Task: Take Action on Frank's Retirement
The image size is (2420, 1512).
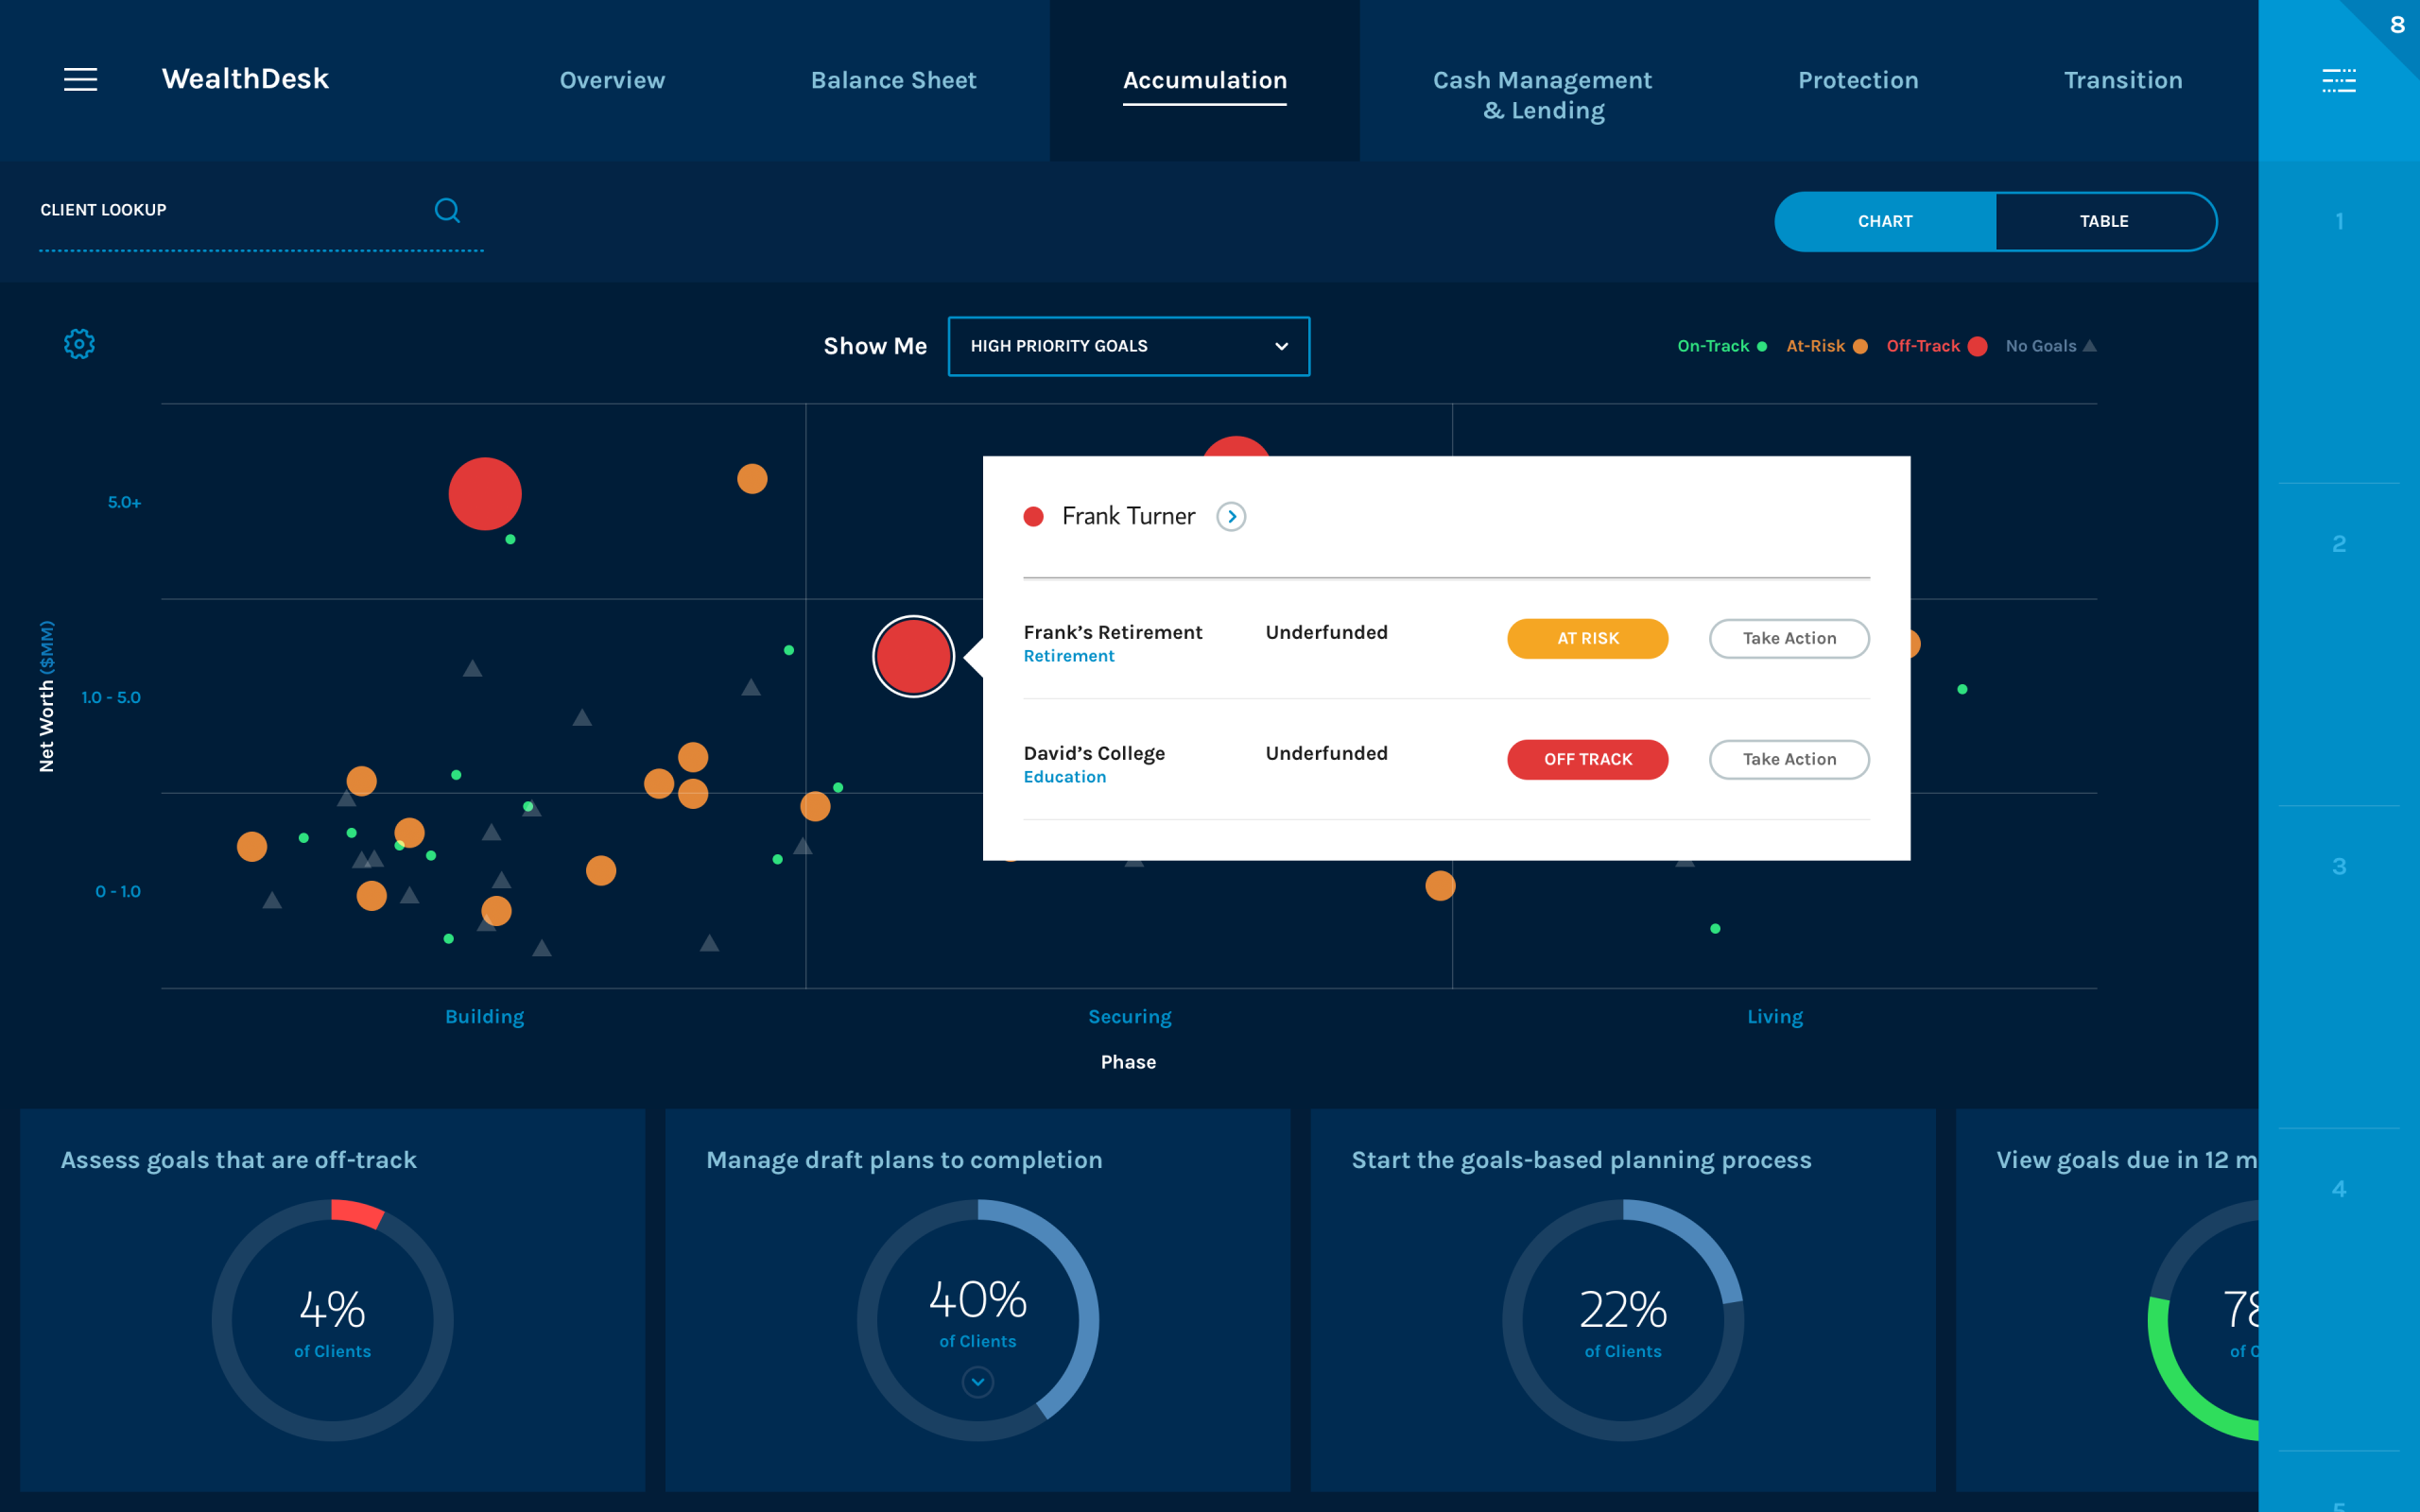Action: [x=1788, y=638]
